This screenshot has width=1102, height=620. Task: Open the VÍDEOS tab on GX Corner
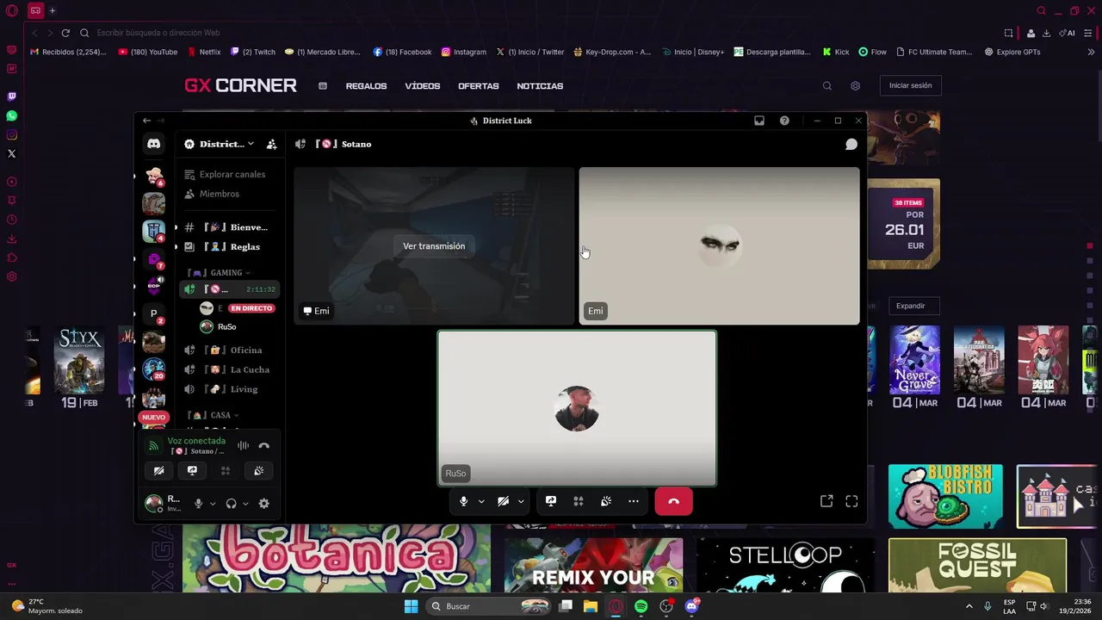pos(423,86)
